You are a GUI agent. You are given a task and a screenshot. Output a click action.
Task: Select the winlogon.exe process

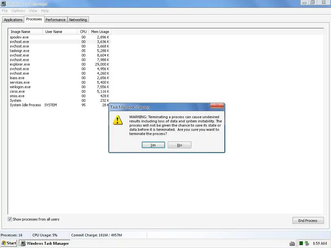[x=59, y=87]
